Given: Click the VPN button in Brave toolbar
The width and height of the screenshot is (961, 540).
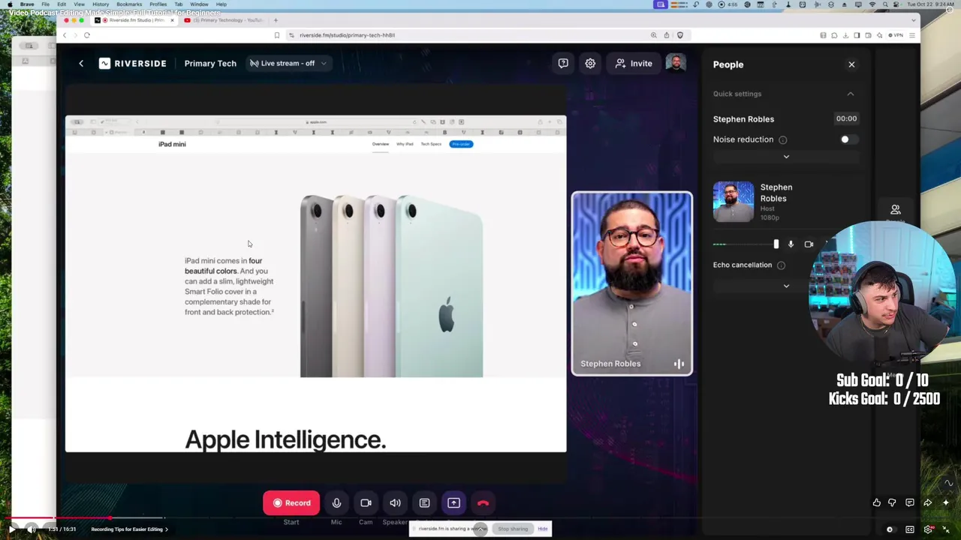Looking at the screenshot, I should pos(896,35).
